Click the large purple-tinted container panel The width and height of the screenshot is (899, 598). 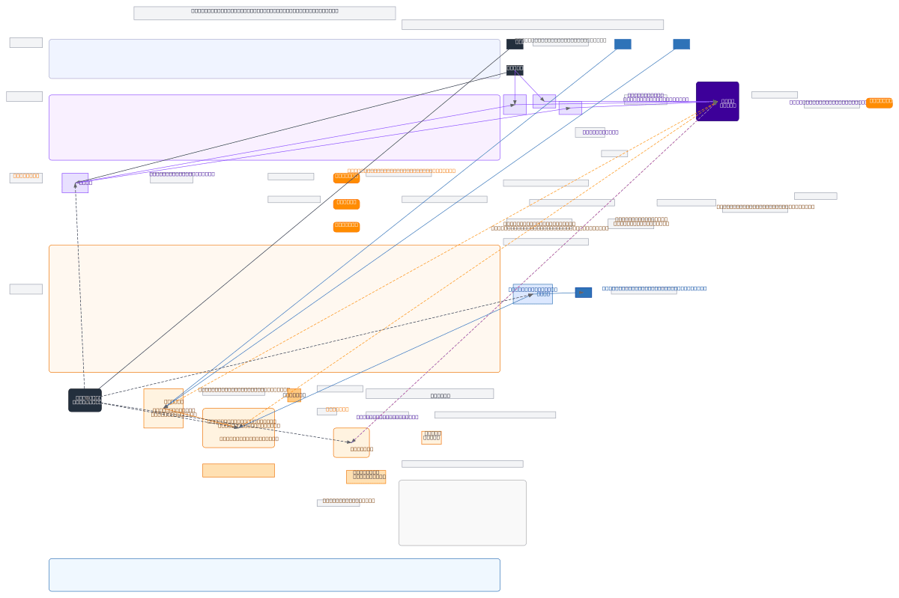pos(274,127)
